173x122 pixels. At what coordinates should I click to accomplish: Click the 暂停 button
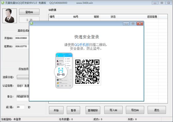[73, 110]
